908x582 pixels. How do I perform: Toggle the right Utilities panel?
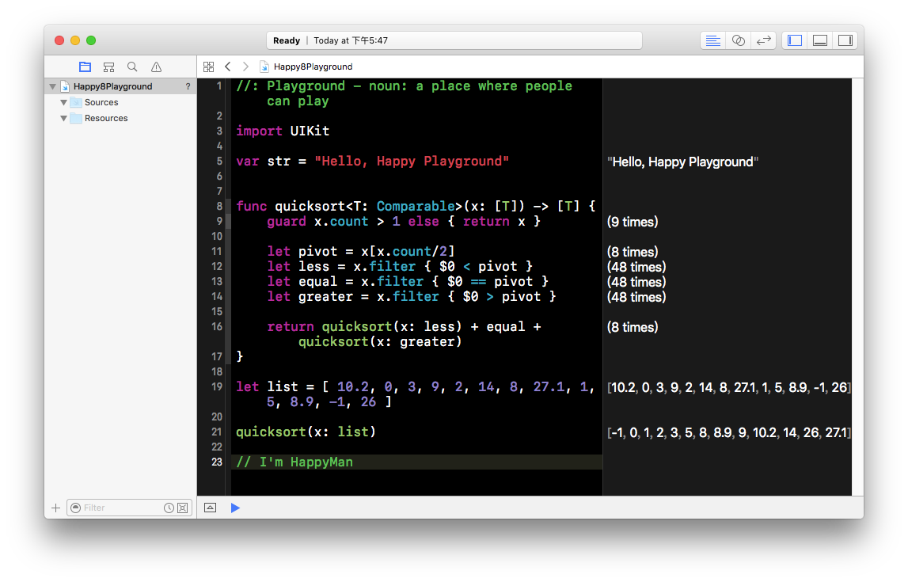pyautogui.click(x=845, y=40)
